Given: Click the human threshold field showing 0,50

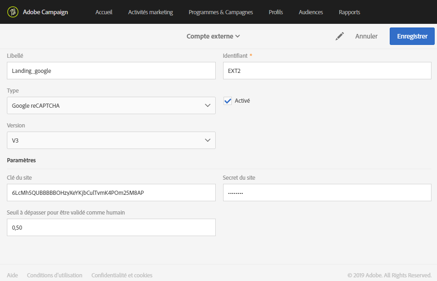Looking at the screenshot, I should (111, 227).
